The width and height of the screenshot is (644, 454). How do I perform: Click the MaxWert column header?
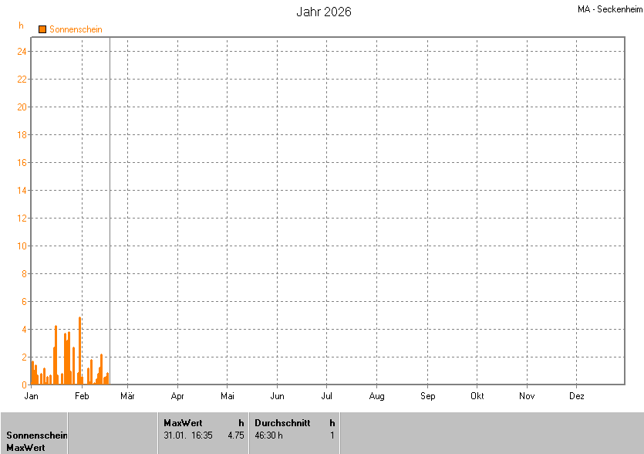pyautogui.click(x=183, y=422)
